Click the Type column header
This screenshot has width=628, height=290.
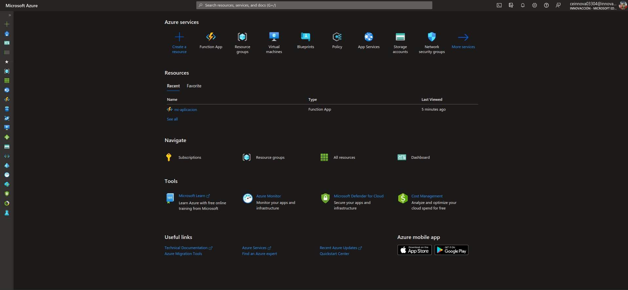tap(312, 100)
